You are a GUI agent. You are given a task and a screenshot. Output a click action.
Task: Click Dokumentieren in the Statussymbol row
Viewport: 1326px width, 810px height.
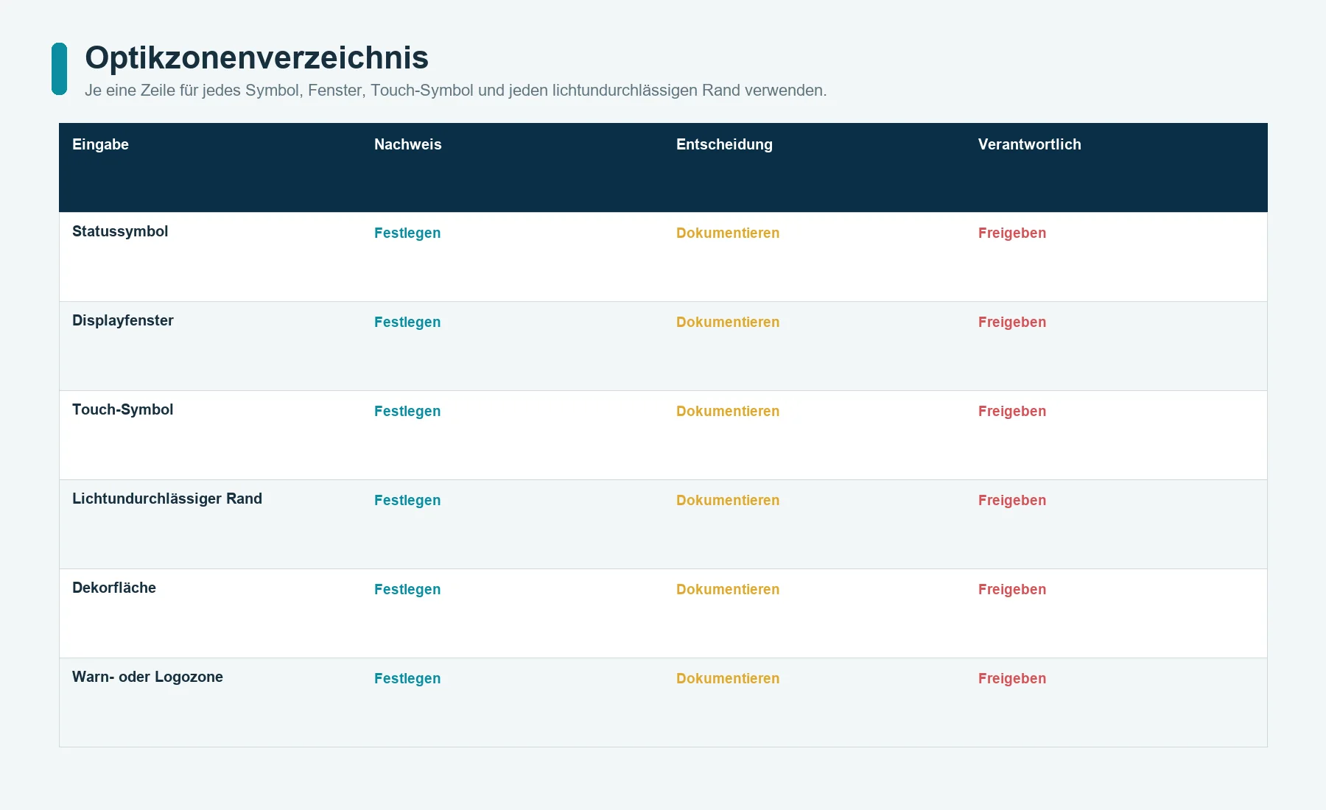728,233
